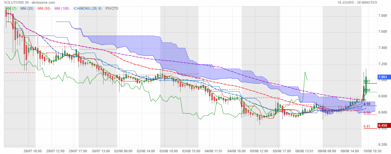Click the green 6.97 pivot level label
The height and width of the screenshot is (154, 391).
(367, 81)
